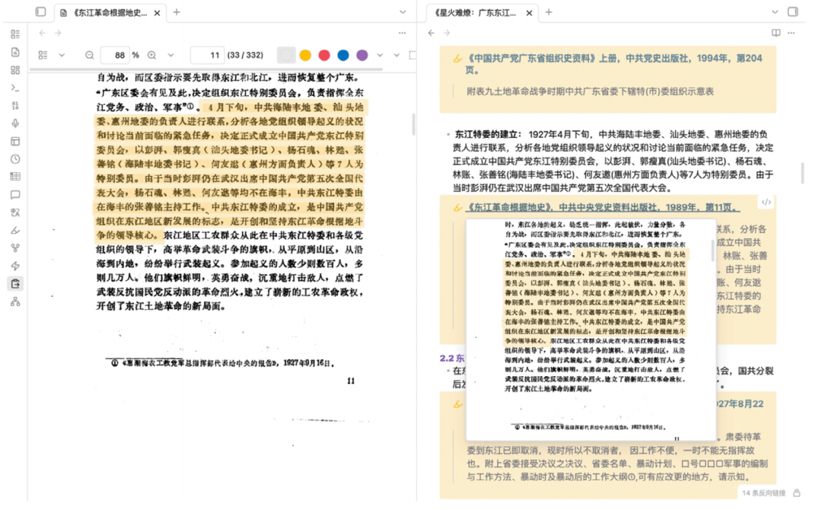Toggle reading view book icon
822x510 pixels.
pyautogui.click(x=776, y=33)
